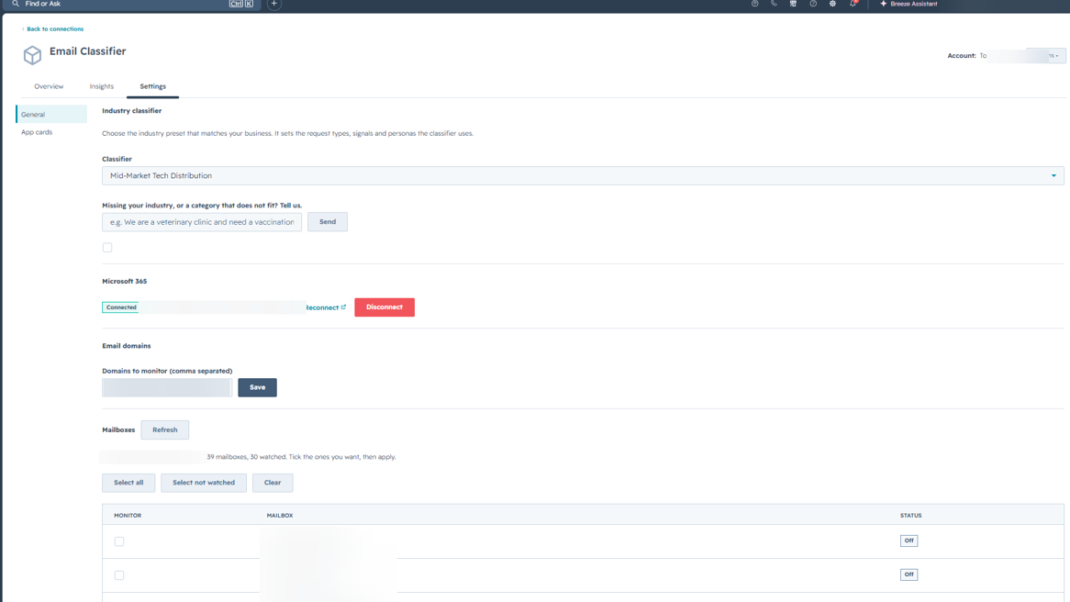Focus the missing industry feedback field

pos(202,222)
